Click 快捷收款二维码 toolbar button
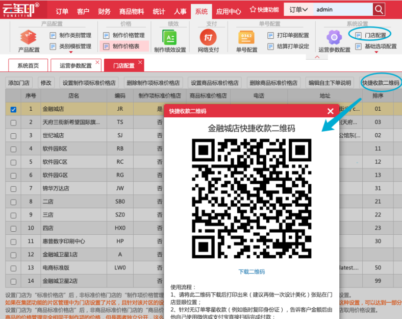 point(381,83)
